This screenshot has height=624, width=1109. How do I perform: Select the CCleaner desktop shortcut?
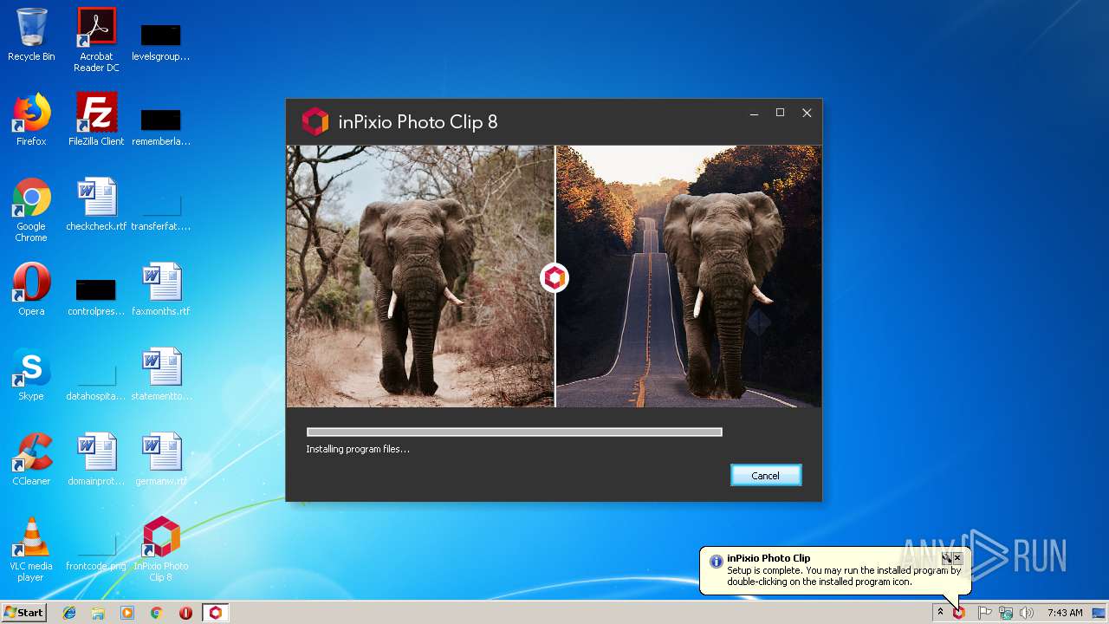pos(31,459)
